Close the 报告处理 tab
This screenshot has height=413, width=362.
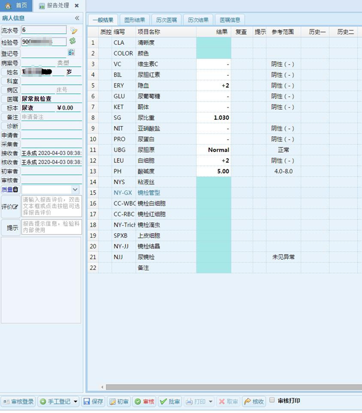pos(77,6)
